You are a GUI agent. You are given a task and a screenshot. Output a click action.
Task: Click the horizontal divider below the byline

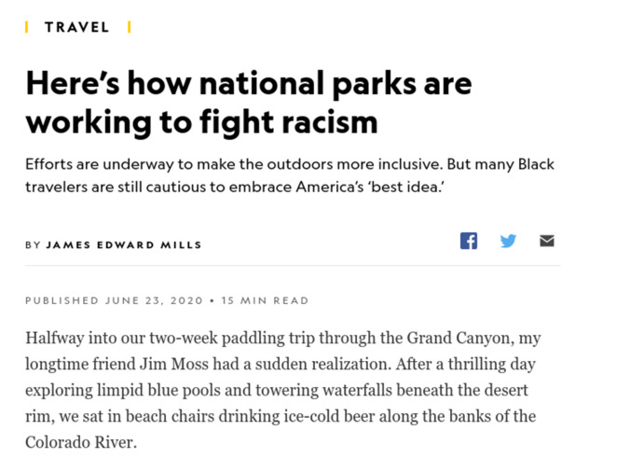[x=293, y=266]
